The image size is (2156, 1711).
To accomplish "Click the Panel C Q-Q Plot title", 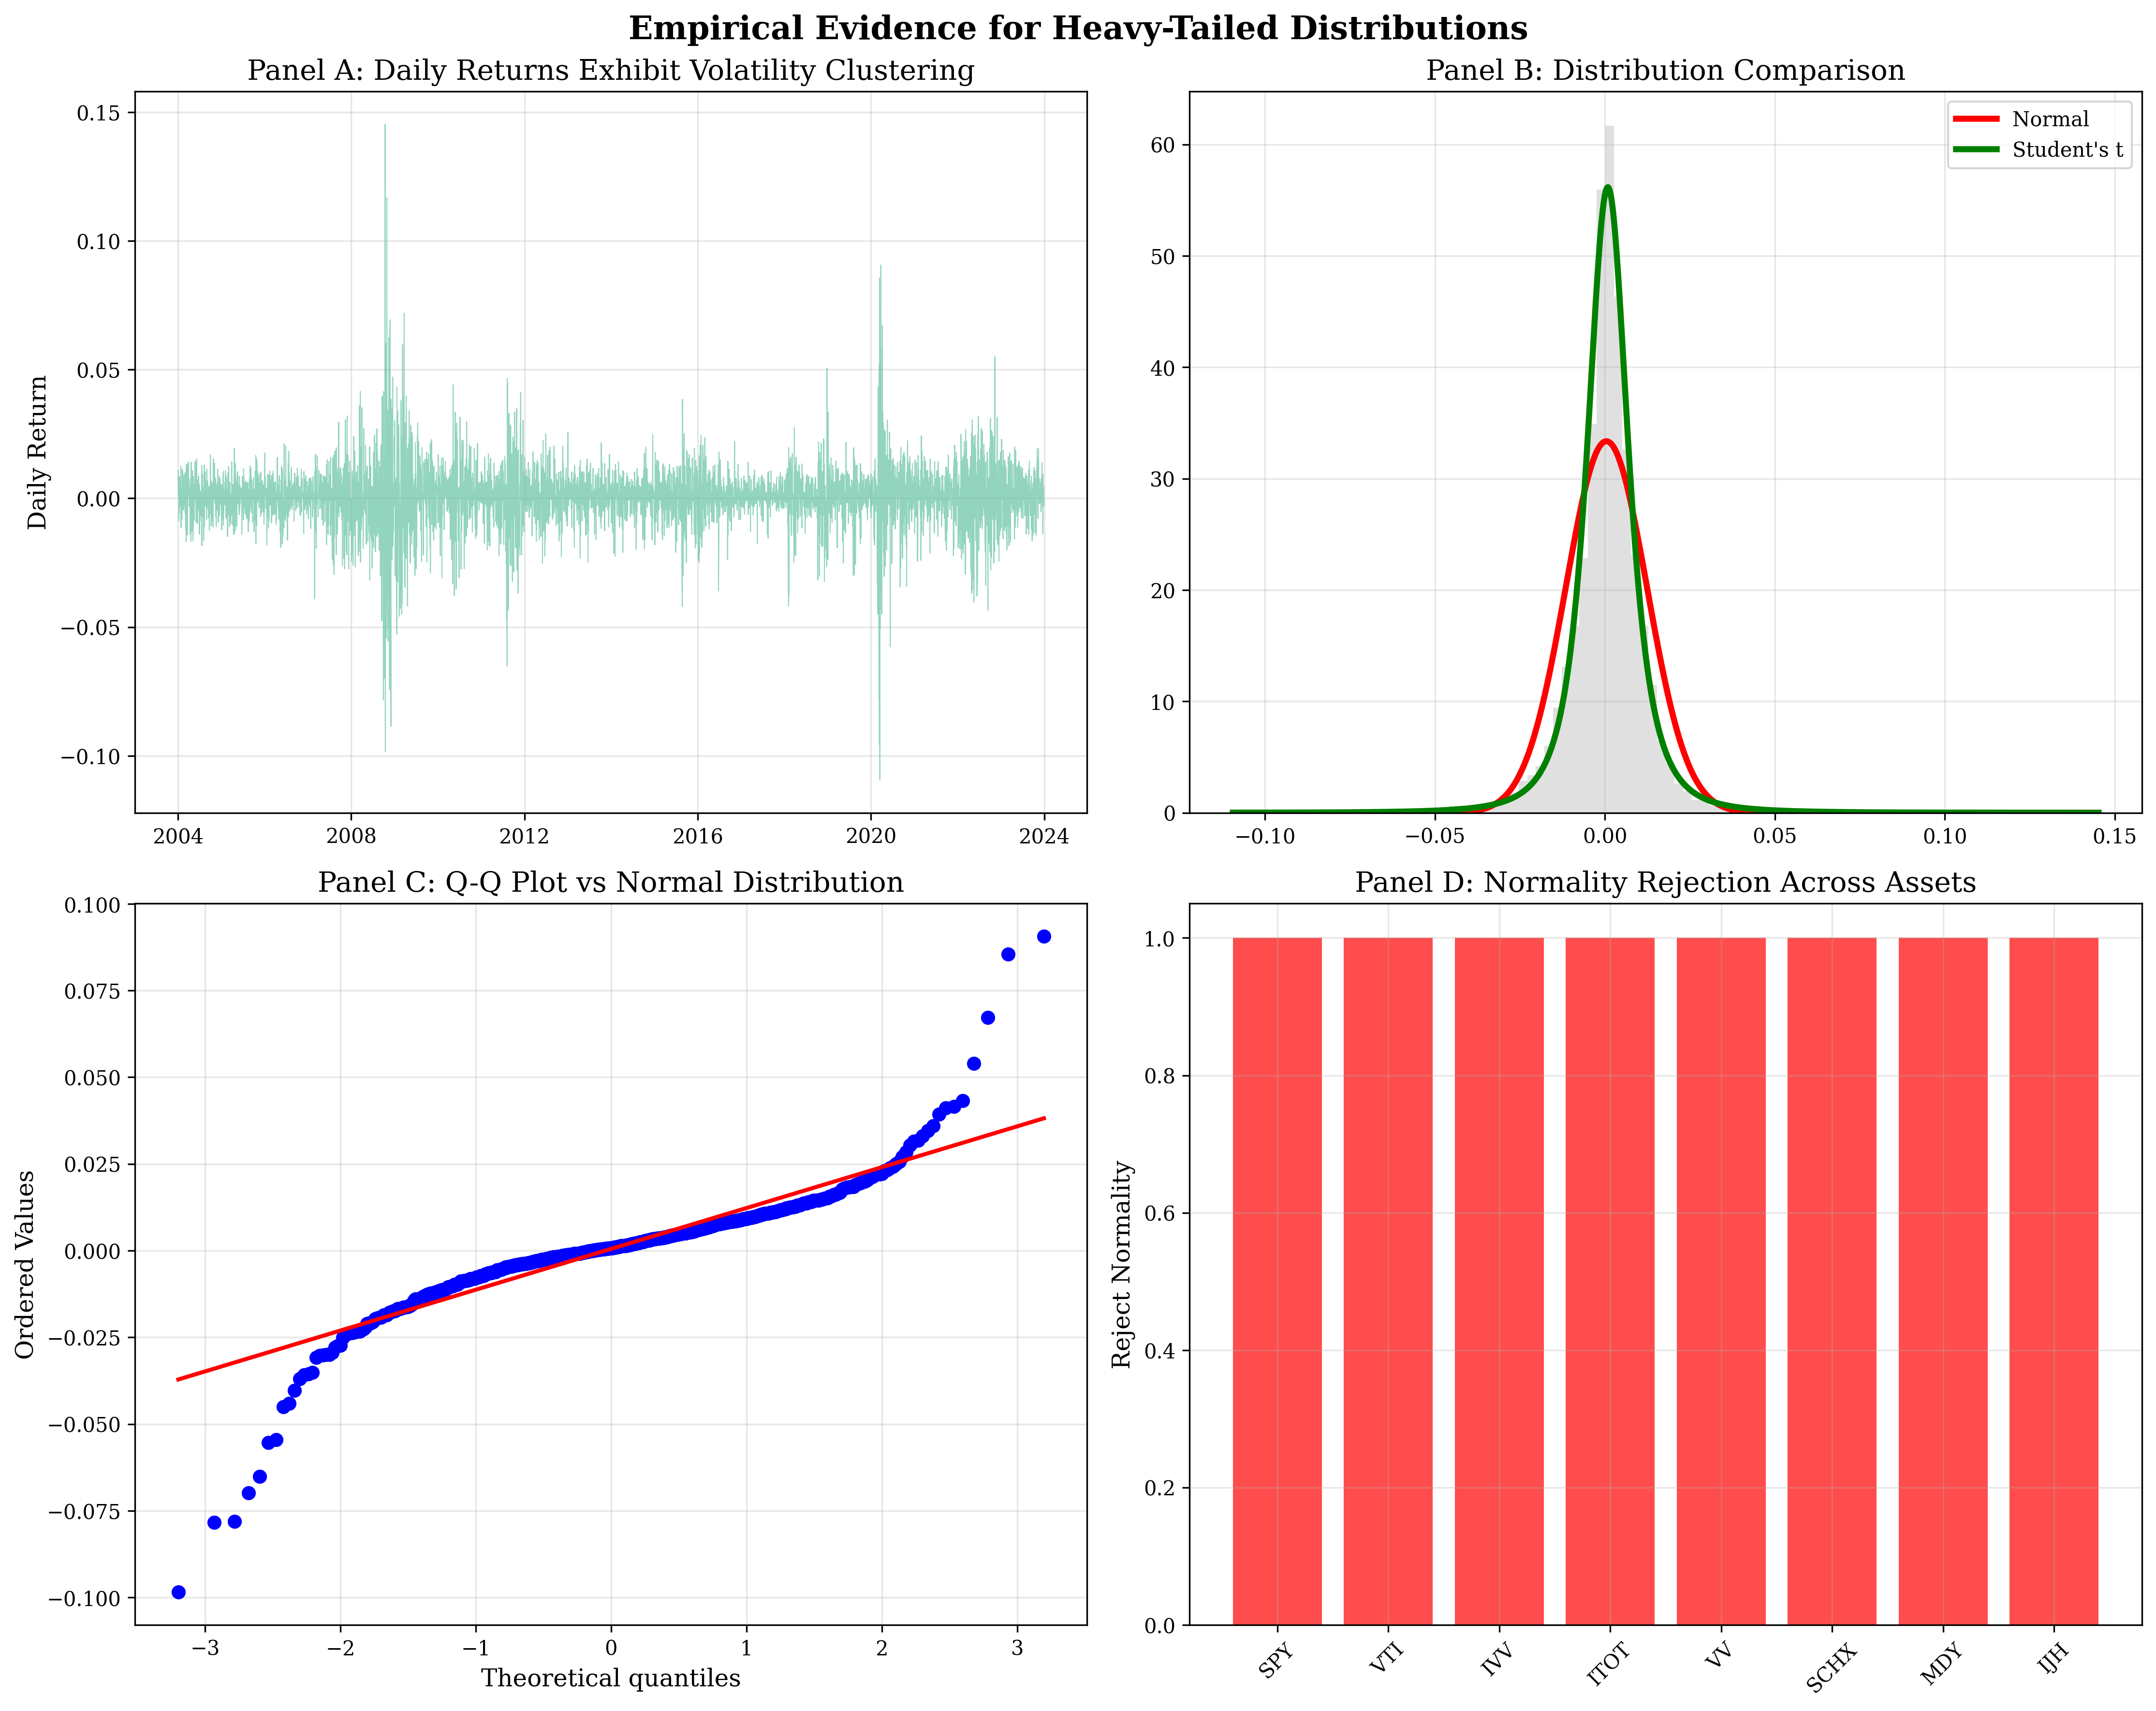I will tap(610, 883).
